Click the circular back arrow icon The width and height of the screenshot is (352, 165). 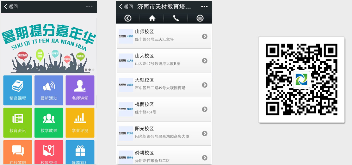click(128, 18)
